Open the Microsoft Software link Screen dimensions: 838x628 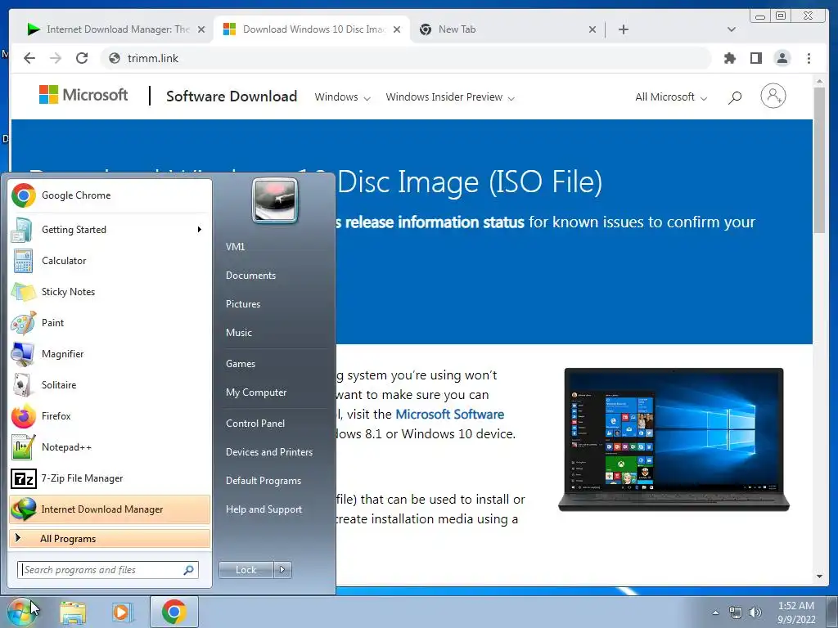click(449, 415)
